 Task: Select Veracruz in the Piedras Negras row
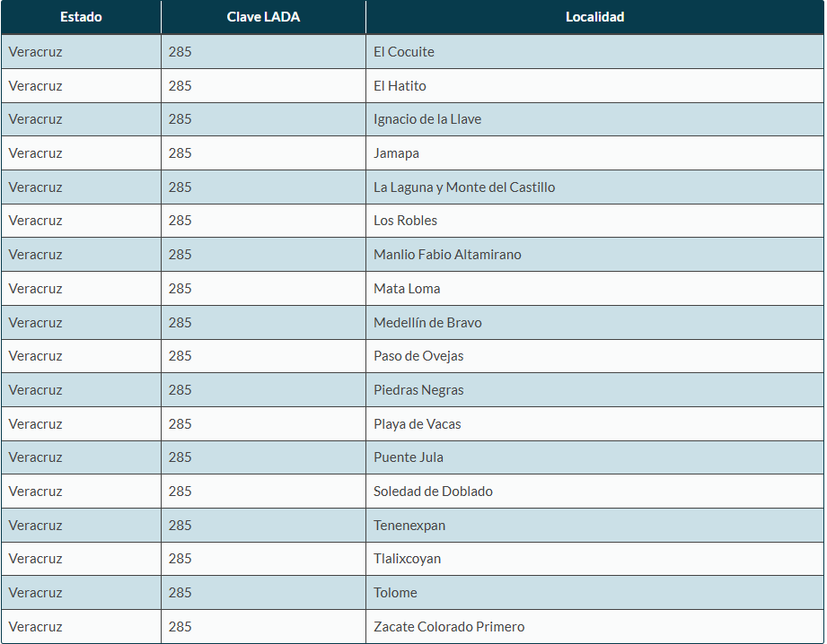81,390
